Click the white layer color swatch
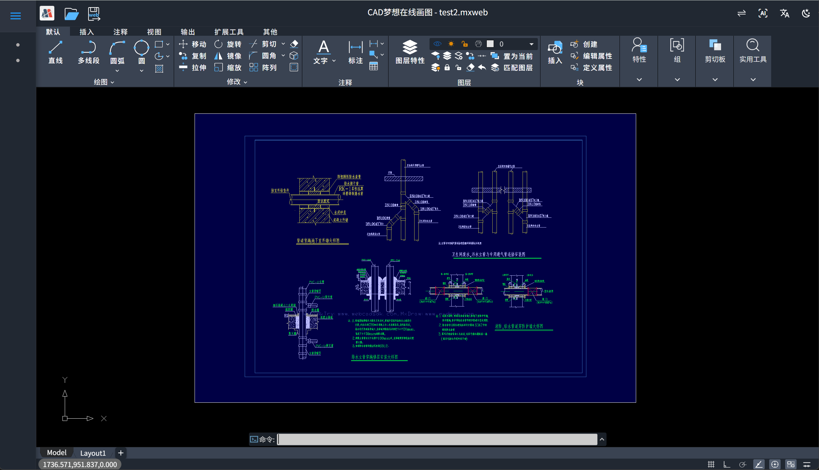 490,44
